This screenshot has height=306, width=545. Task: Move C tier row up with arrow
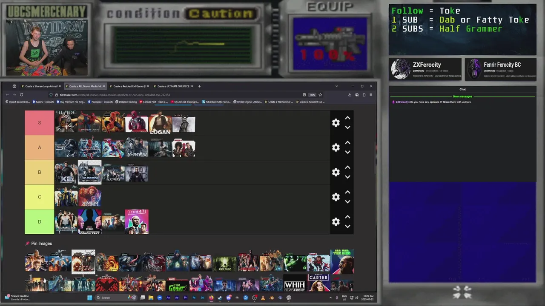click(x=347, y=192)
